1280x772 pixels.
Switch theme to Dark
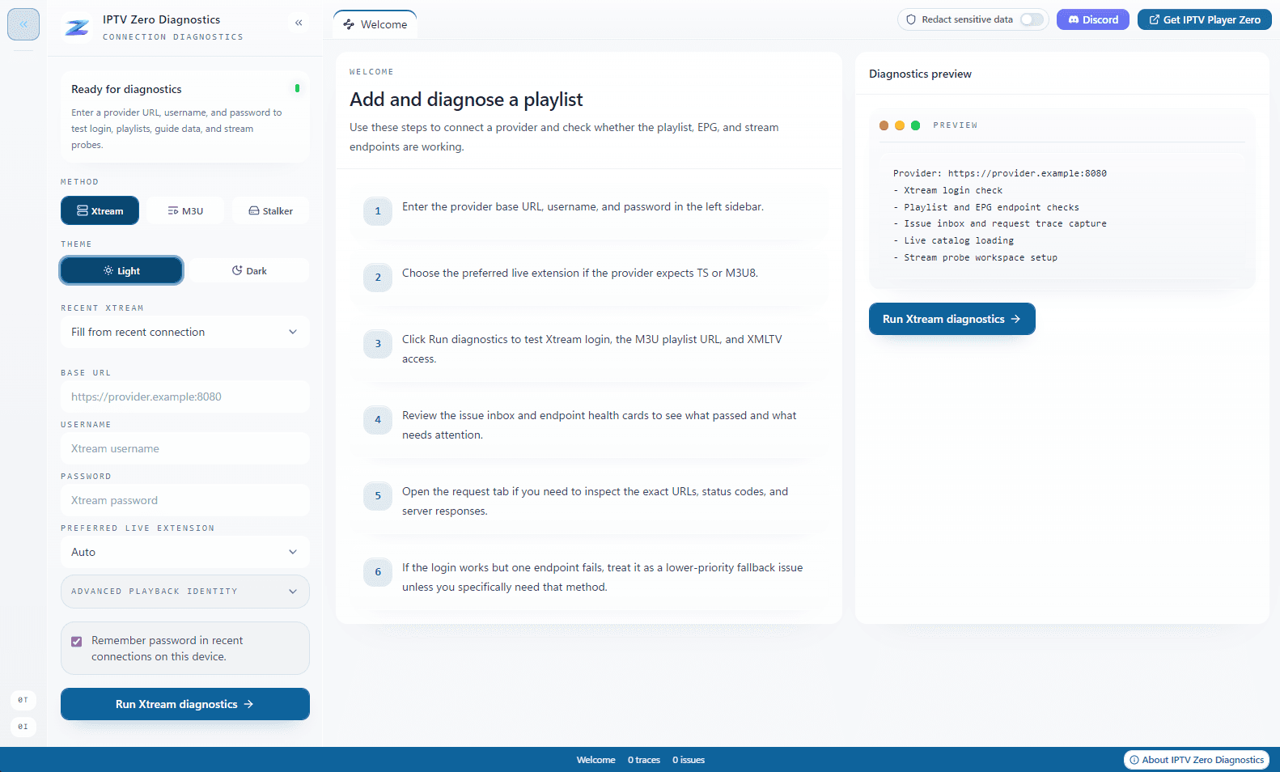click(249, 271)
